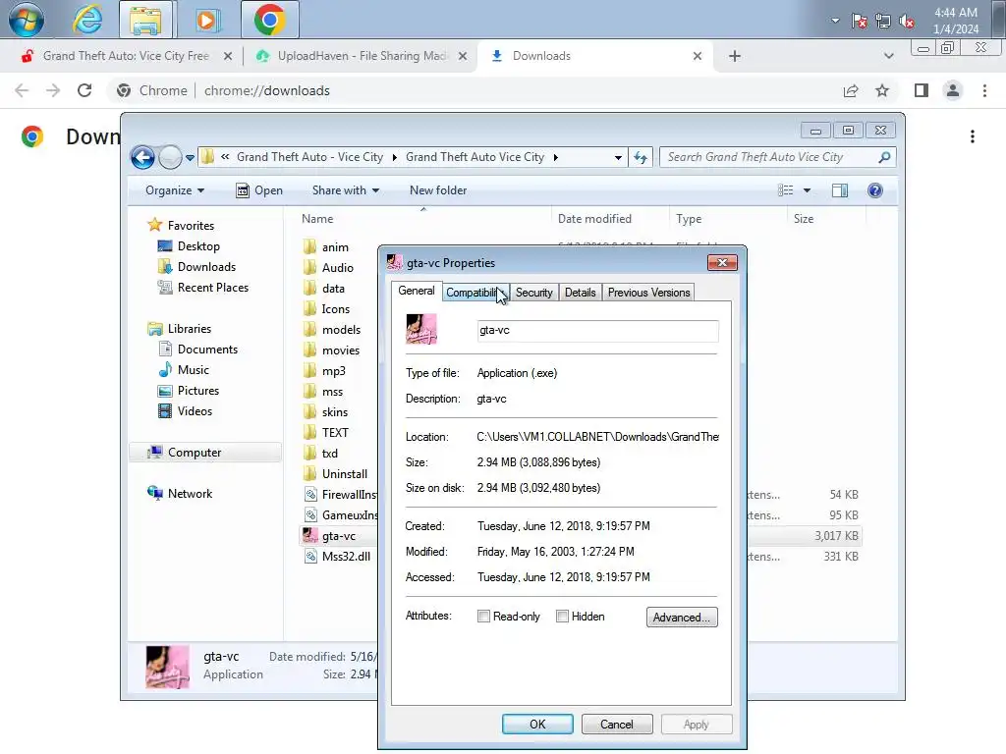Close the Downloads tab
Viewport: 1006px width, 754px height.
[698, 56]
